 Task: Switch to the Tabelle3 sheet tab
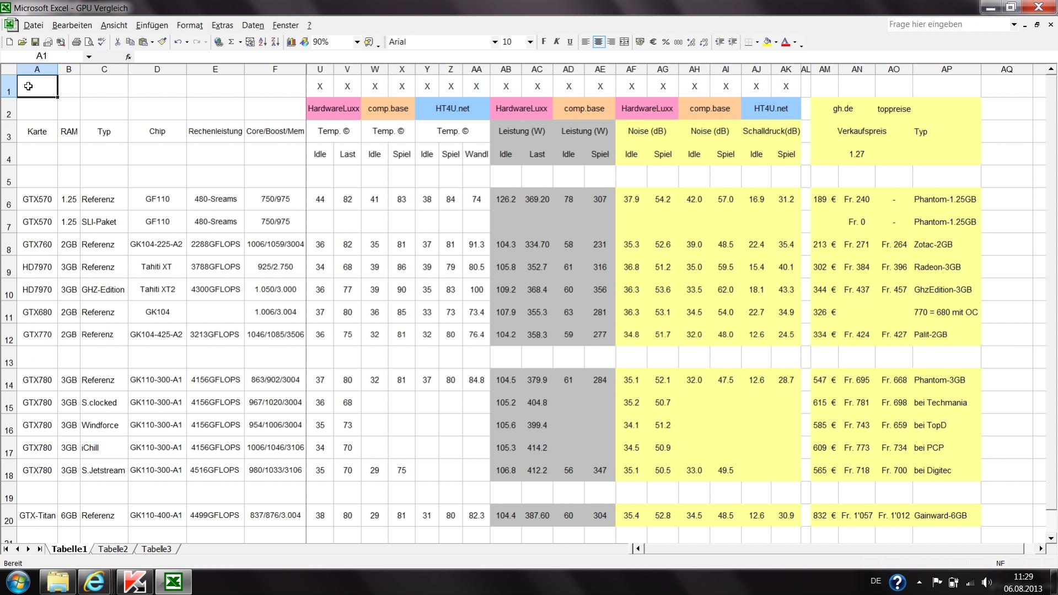coord(156,549)
